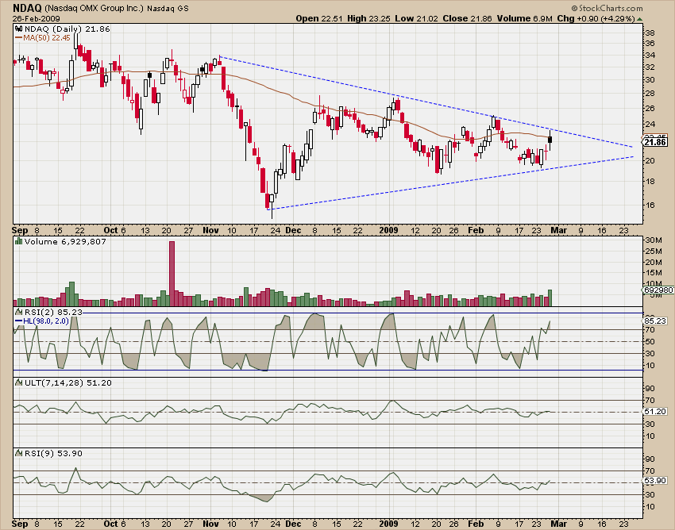Click the indicator icon beside RSI(9) 53.90

point(19,453)
